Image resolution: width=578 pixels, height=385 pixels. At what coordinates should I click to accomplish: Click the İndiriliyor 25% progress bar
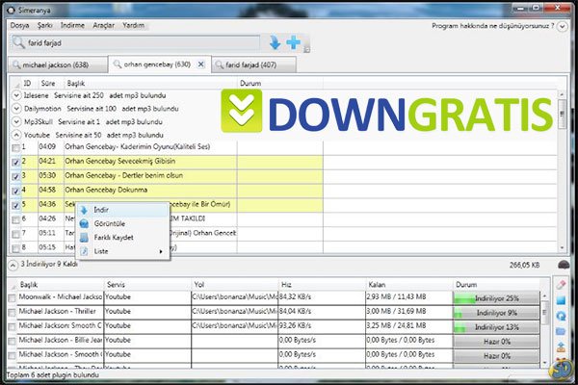pyautogui.click(x=496, y=298)
